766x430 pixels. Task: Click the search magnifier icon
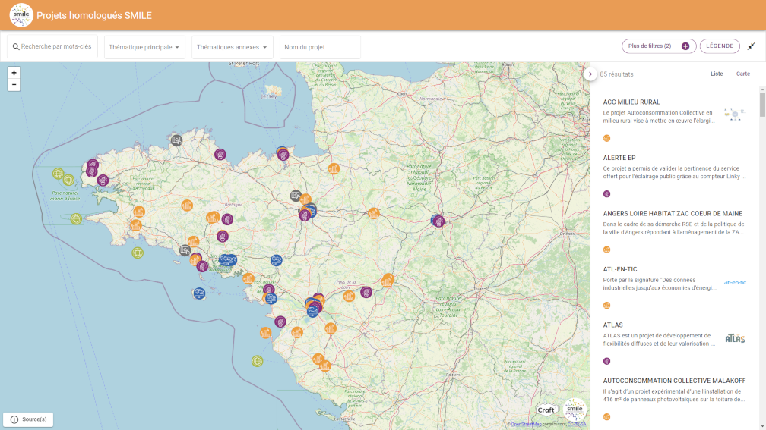click(x=16, y=47)
